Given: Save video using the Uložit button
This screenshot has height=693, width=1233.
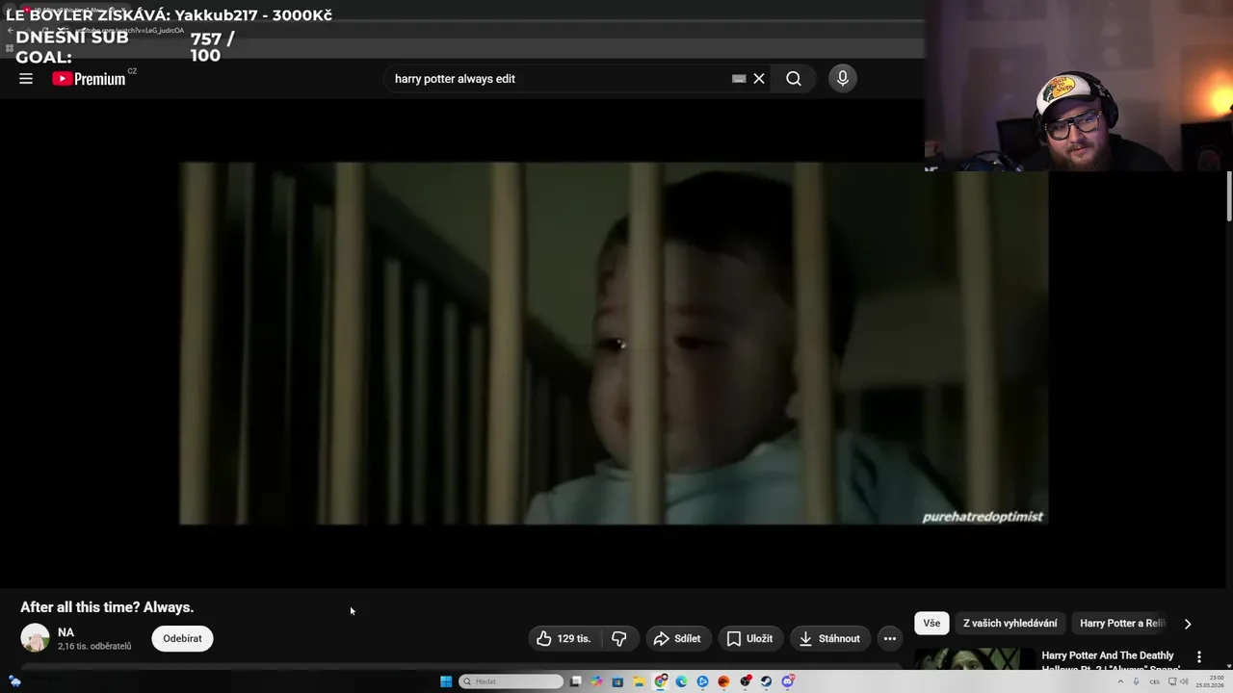Looking at the screenshot, I should [749, 638].
